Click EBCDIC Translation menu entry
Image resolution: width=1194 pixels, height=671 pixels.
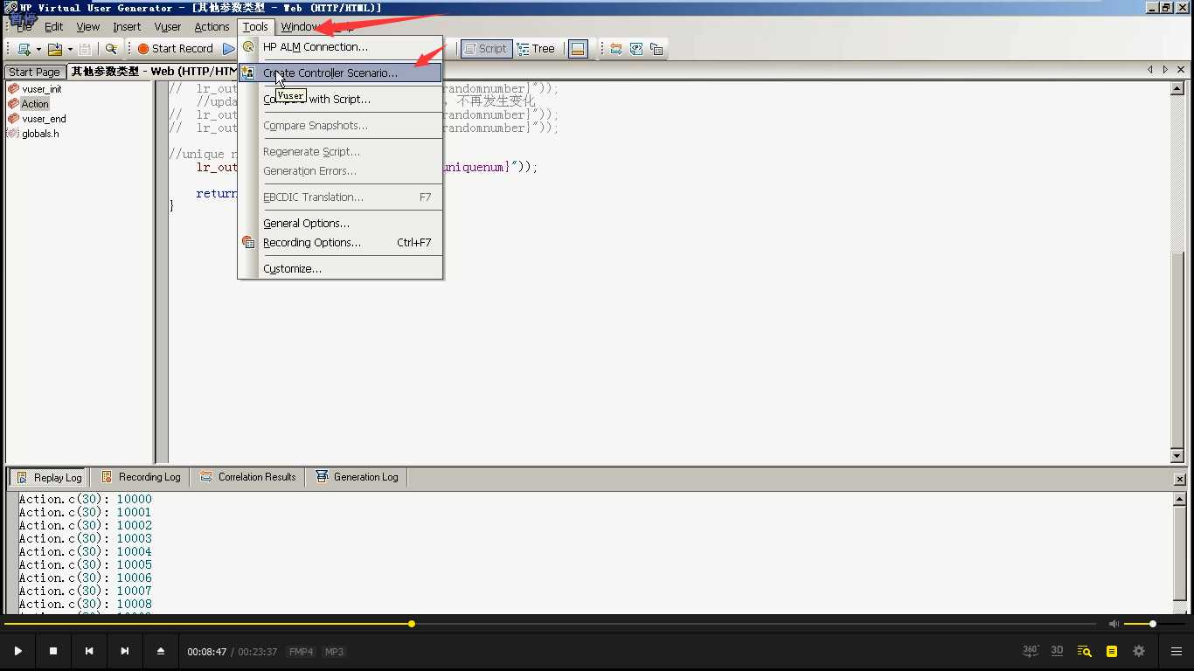coord(341,197)
